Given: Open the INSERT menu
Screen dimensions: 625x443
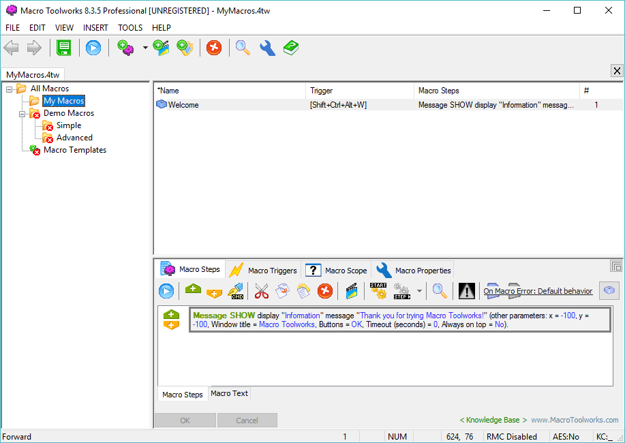Looking at the screenshot, I should pos(95,27).
